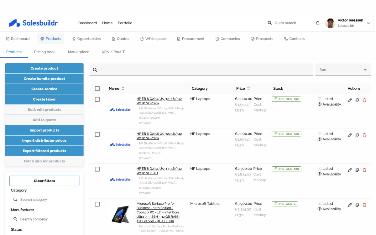This screenshot has height=235, width=376.
Task: Click the Quick search magnifier icon
Action: (x=270, y=23)
